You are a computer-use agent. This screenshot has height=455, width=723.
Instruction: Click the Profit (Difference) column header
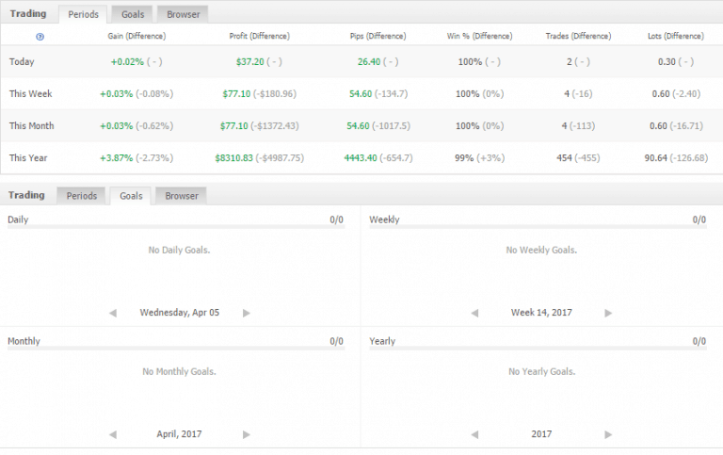259,36
